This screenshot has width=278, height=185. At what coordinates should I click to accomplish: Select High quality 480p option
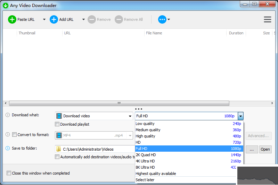click(189, 136)
